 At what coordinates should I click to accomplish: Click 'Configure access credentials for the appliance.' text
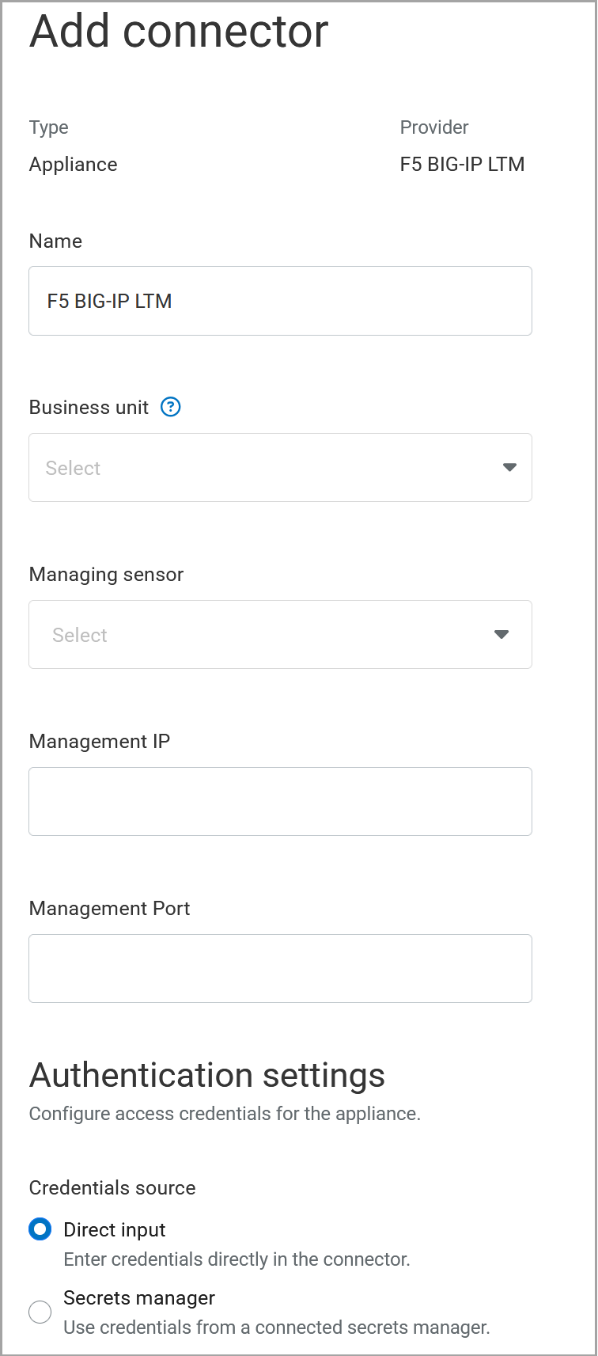click(x=225, y=1114)
